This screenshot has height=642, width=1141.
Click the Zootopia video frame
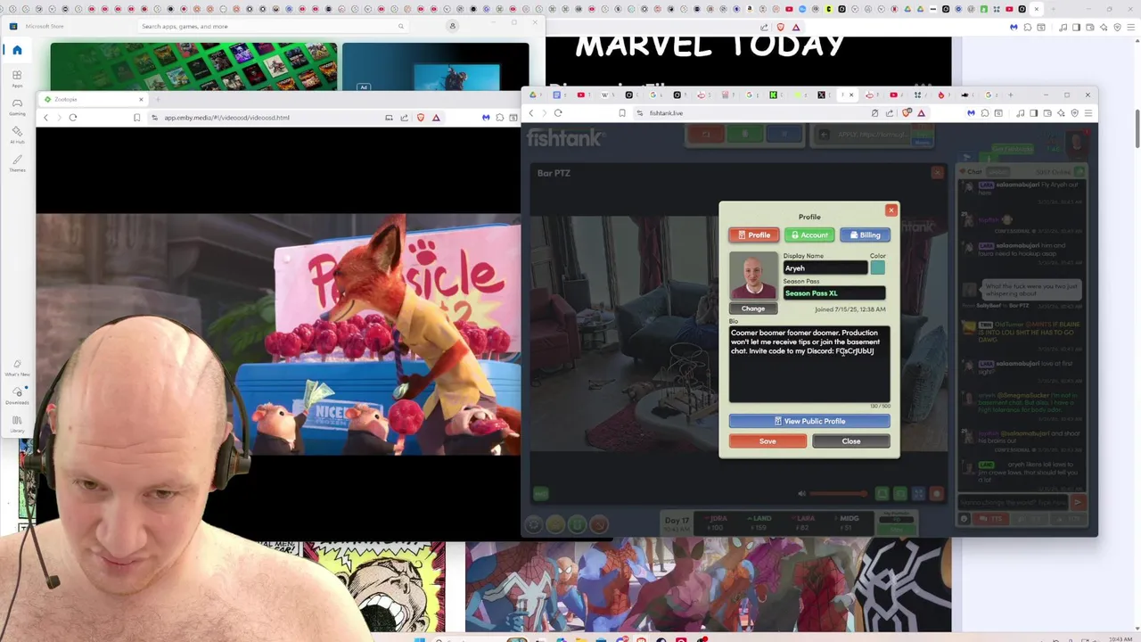coord(278,334)
